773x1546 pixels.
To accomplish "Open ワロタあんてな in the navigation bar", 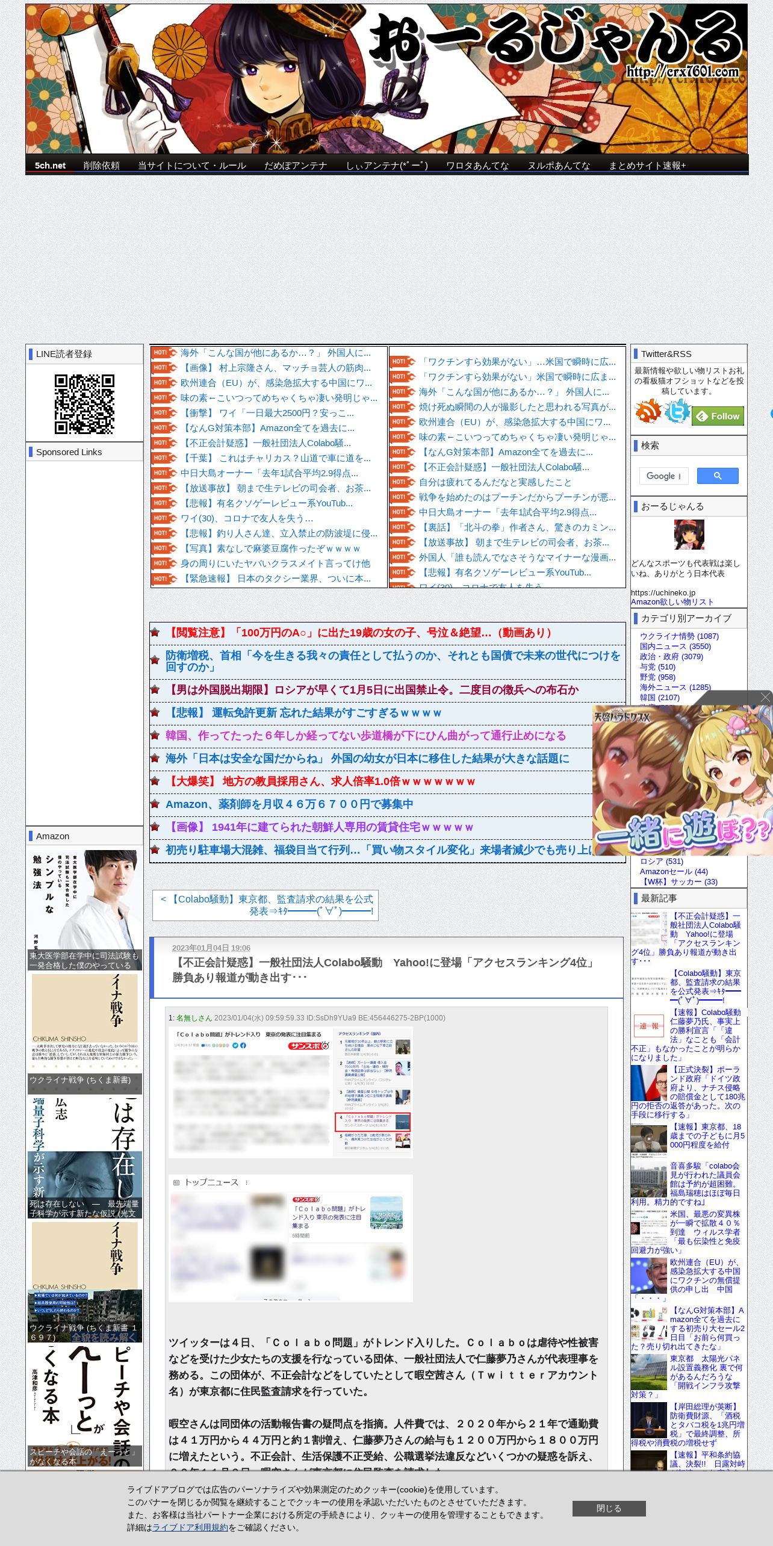I will click(x=477, y=165).
